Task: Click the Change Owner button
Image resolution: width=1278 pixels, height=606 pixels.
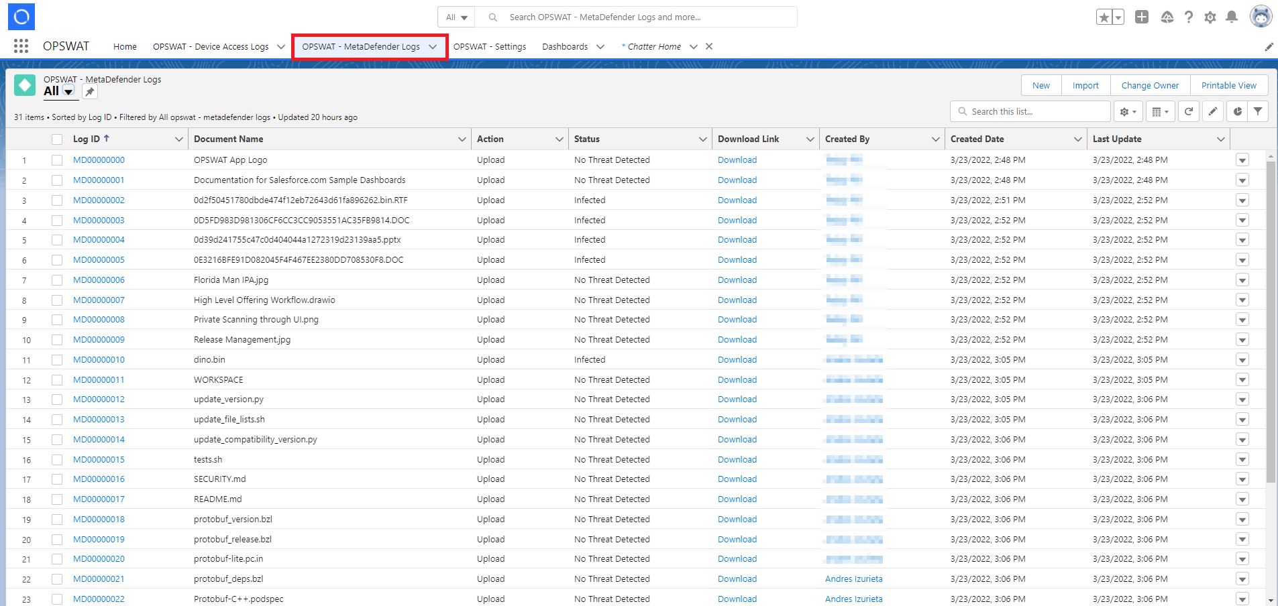Action: [x=1150, y=85]
